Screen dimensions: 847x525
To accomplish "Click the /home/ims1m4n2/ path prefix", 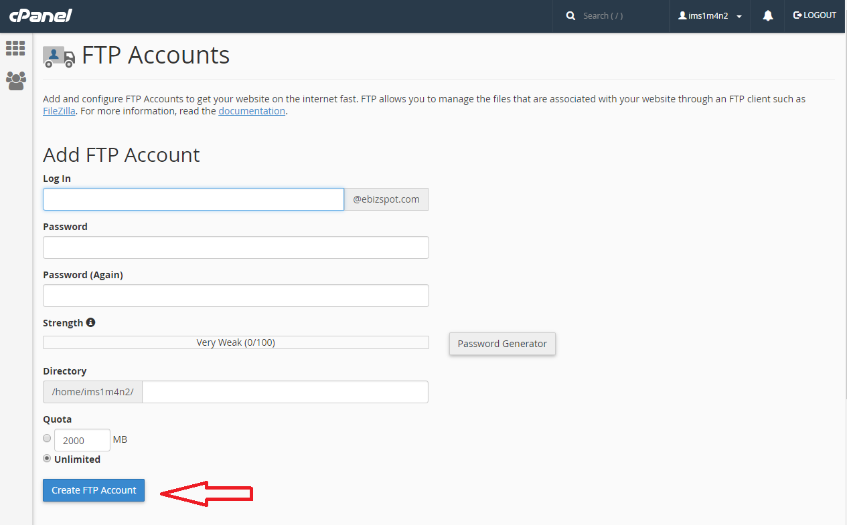I will click(x=92, y=392).
